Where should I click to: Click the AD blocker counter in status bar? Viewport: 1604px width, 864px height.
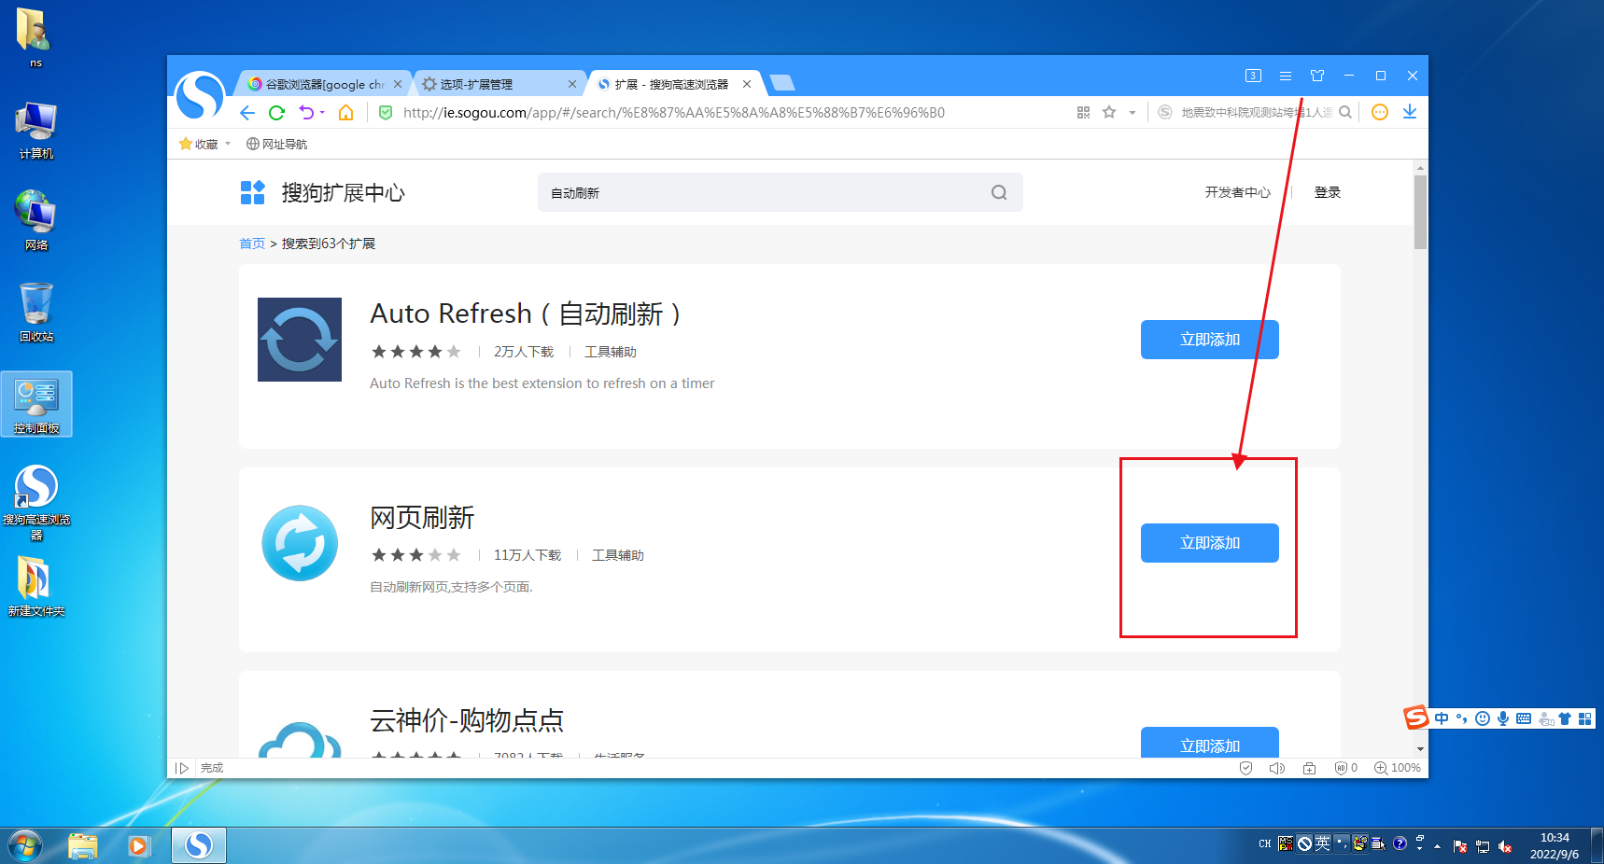pos(1346,768)
